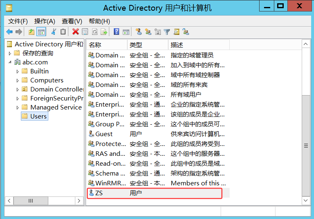Click the funnel filter options icon
Screen dimensions: 314x219
coord(167,32)
